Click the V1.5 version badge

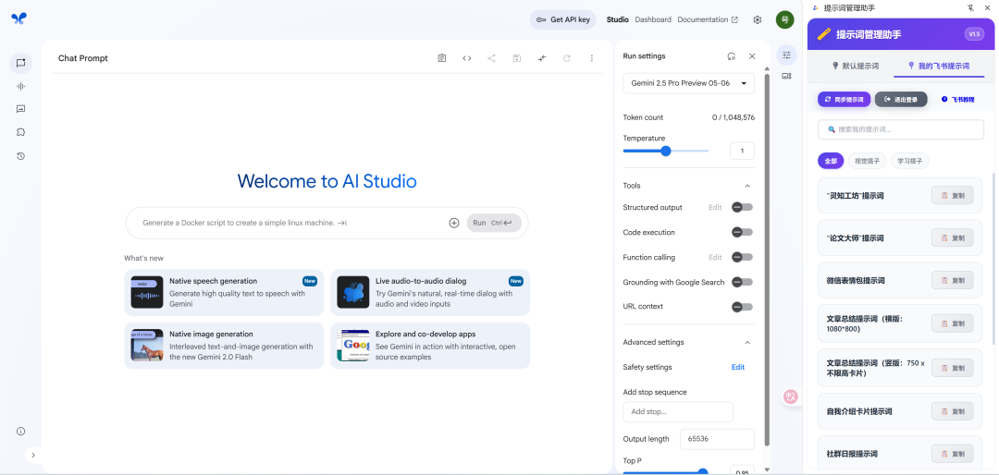[x=974, y=34]
